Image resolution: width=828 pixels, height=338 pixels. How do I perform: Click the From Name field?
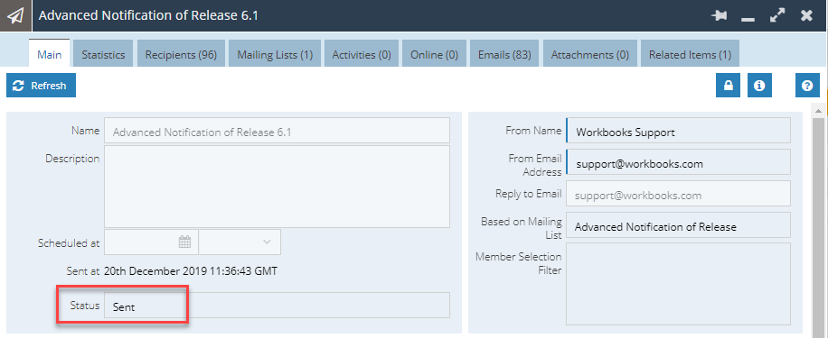click(x=678, y=130)
